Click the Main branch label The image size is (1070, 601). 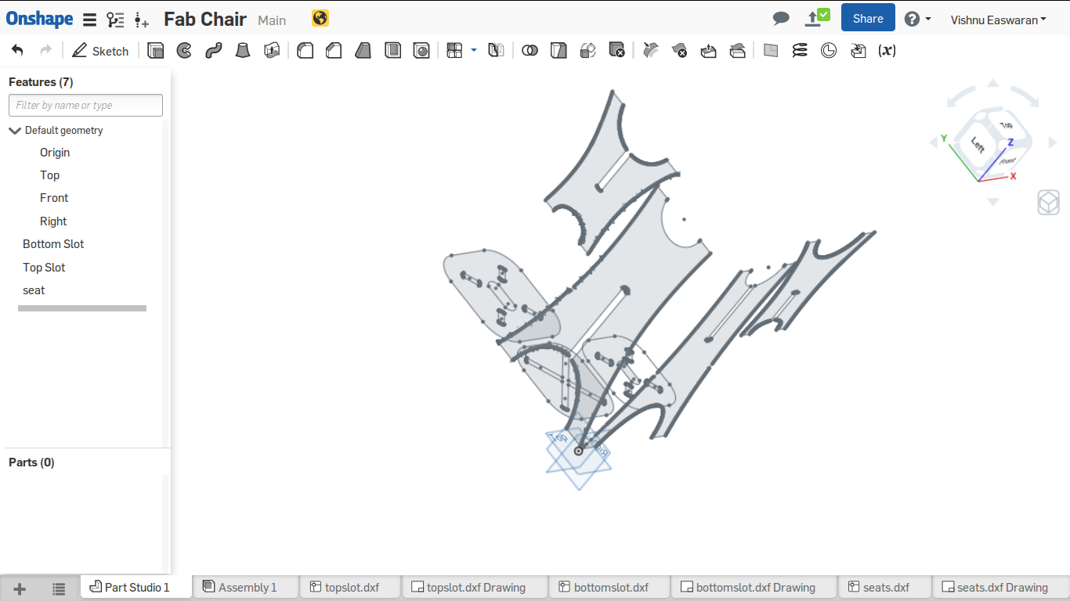[x=272, y=20]
